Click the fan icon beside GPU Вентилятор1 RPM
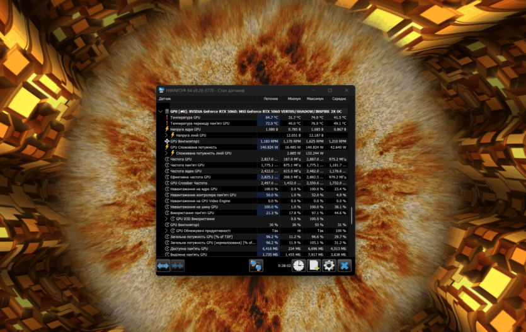Screen dimensions: 526x332 pos(167,141)
